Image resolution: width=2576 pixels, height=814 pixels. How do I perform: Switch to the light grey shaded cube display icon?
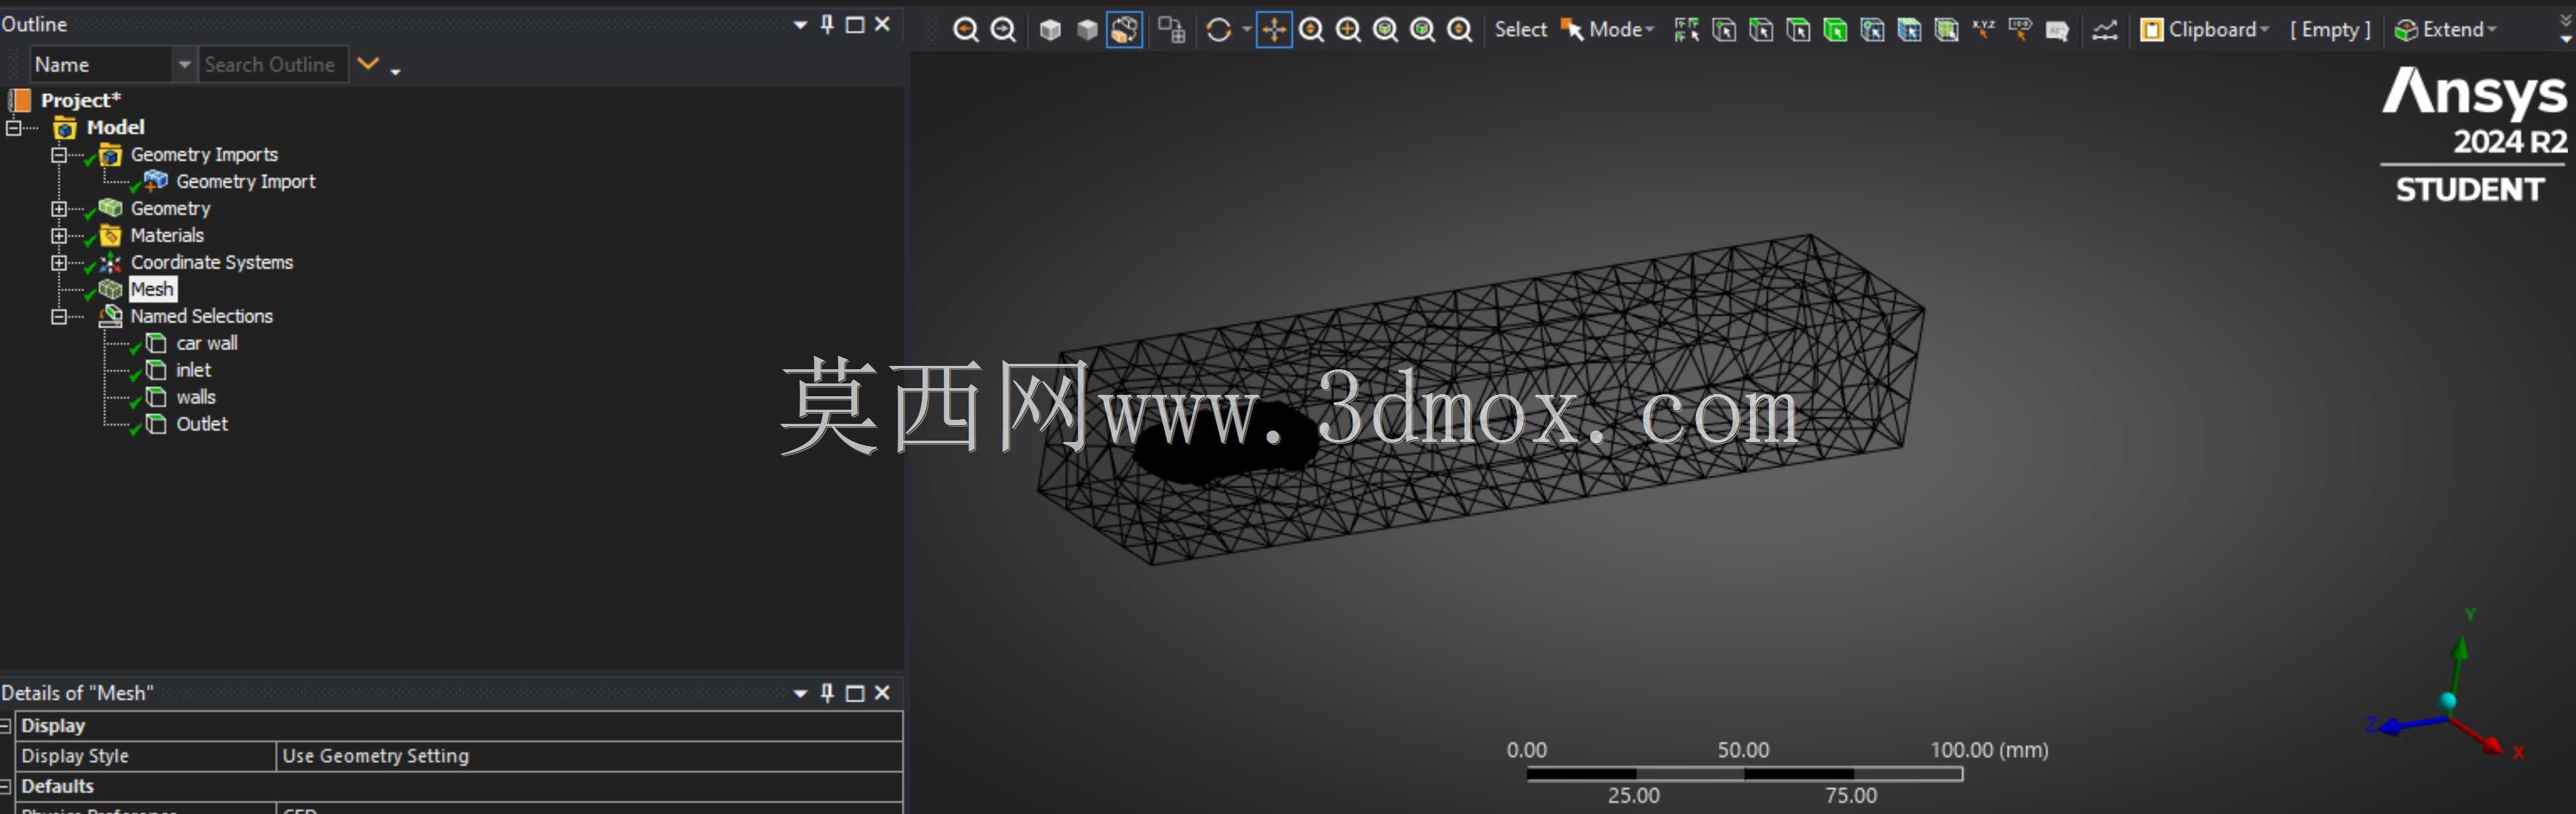coord(1050,30)
